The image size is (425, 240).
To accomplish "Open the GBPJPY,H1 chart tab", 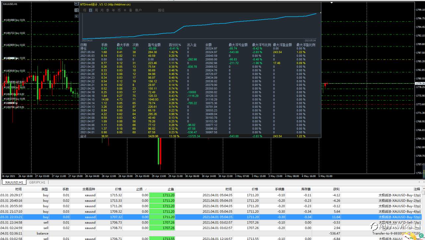I will click(x=37, y=182).
